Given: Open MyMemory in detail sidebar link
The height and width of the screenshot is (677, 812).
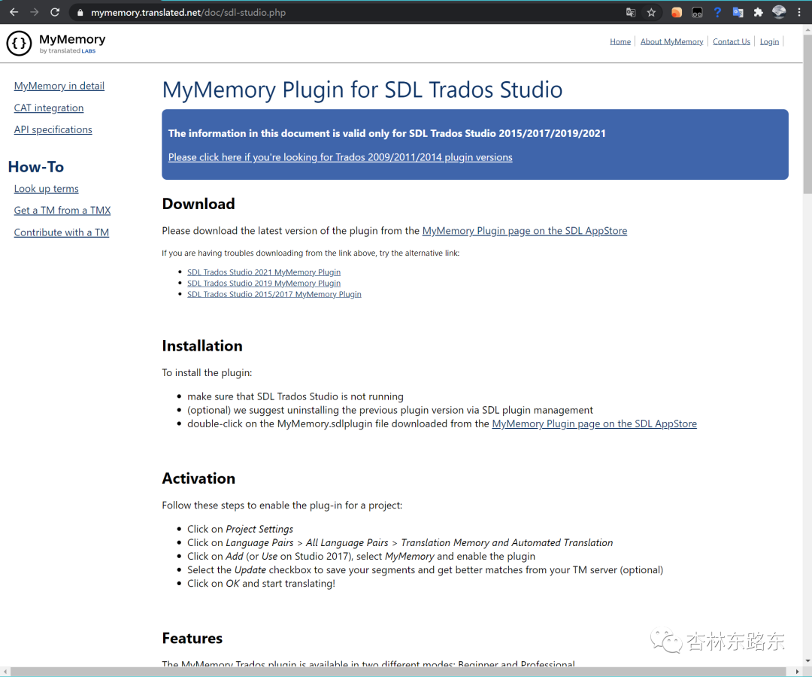Looking at the screenshot, I should coord(59,86).
